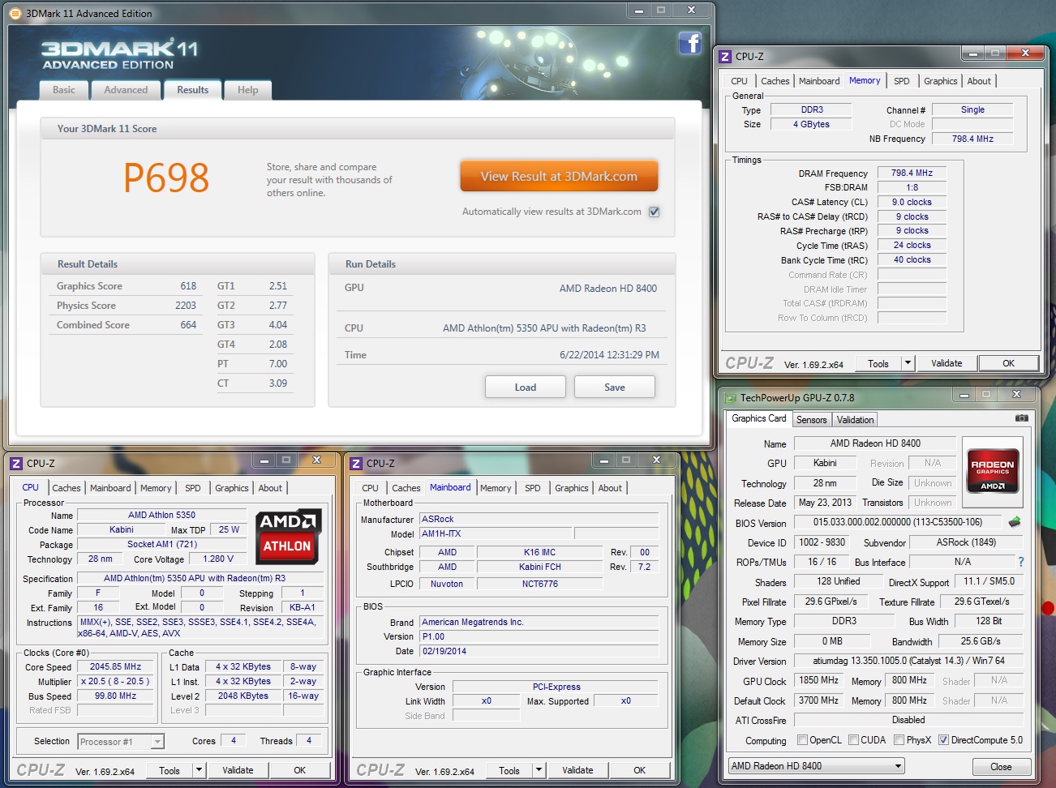
Task: Click the GPU-Z Name field AMD Radeon HD 8400
Action: [x=875, y=443]
